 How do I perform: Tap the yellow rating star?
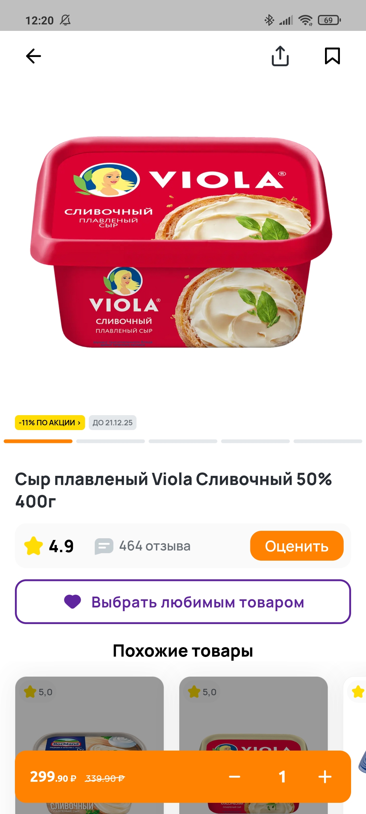click(x=34, y=546)
